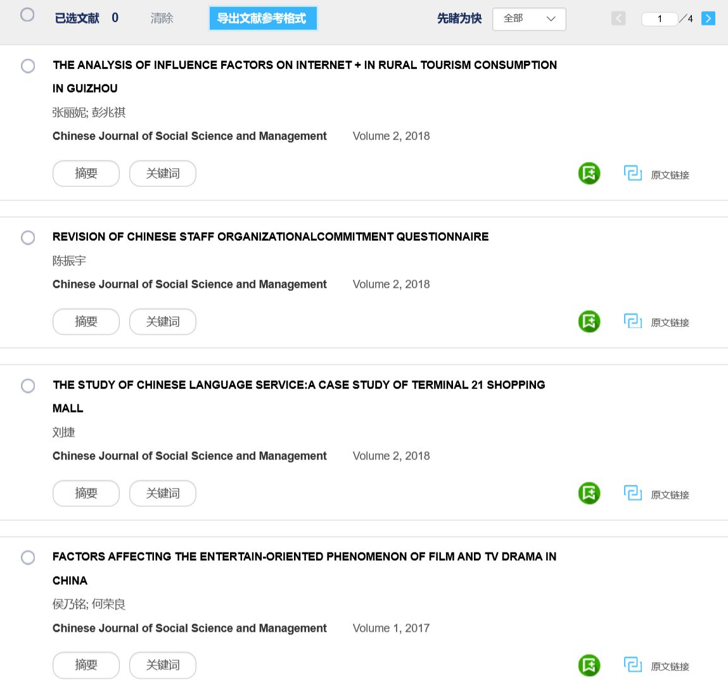
Task: Click blue link icon for Film and TV Drama article
Action: click(x=632, y=665)
